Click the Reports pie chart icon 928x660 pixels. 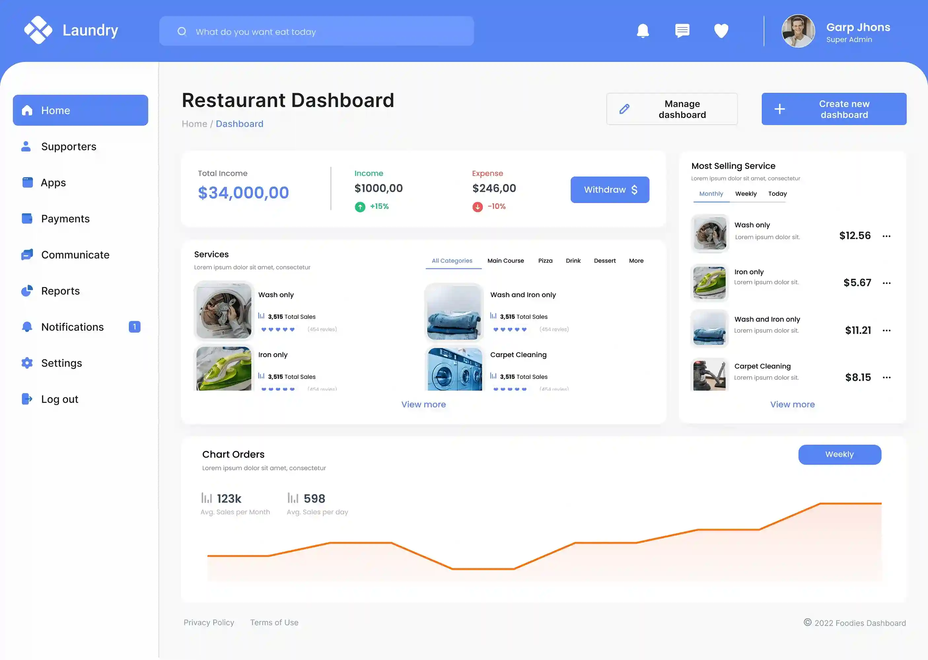tap(27, 291)
